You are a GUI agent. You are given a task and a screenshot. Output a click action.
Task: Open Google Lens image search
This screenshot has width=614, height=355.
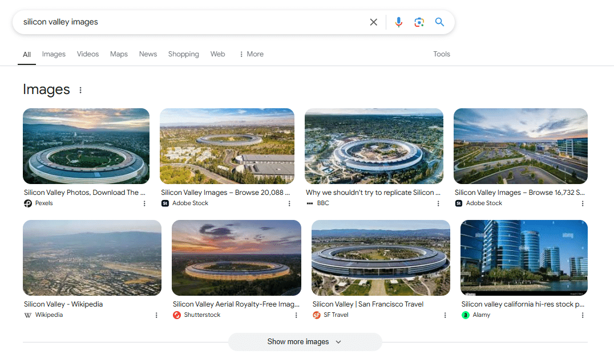419,22
